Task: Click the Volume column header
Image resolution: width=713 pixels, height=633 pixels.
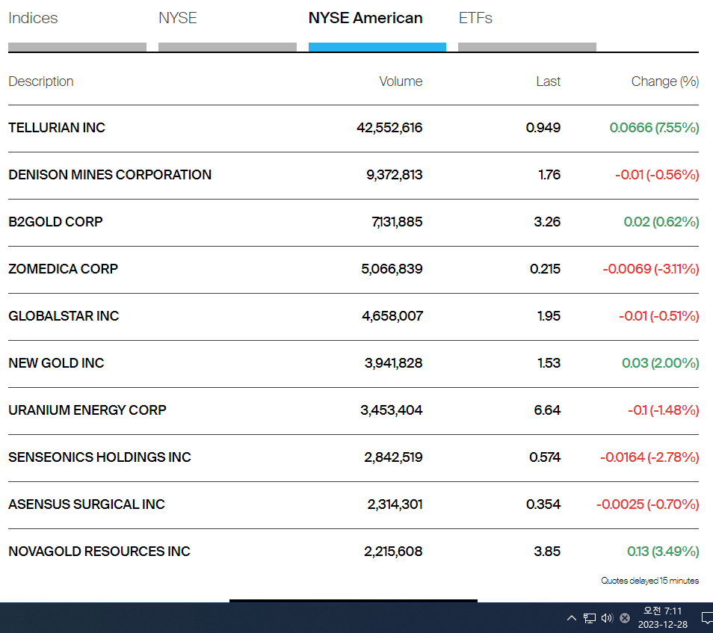Action: coord(401,81)
